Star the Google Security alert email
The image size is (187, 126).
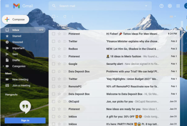click(59, 64)
